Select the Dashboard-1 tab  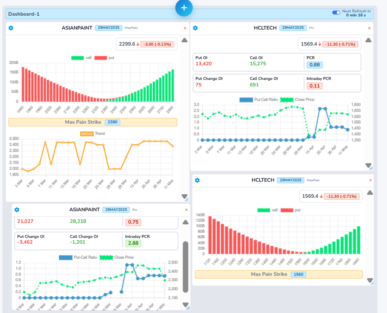(24, 14)
